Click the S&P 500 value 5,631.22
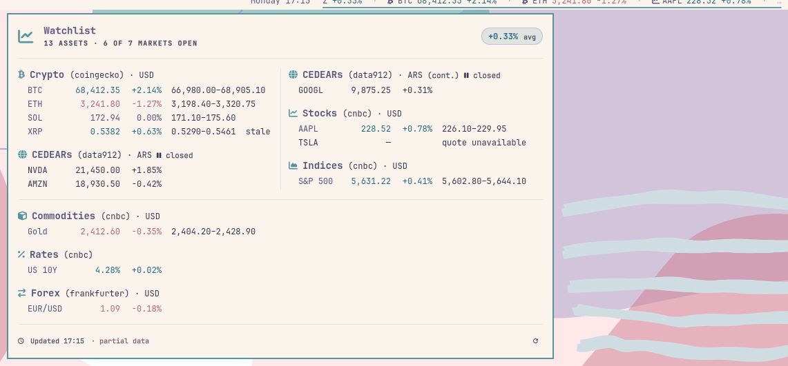 (370, 181)
